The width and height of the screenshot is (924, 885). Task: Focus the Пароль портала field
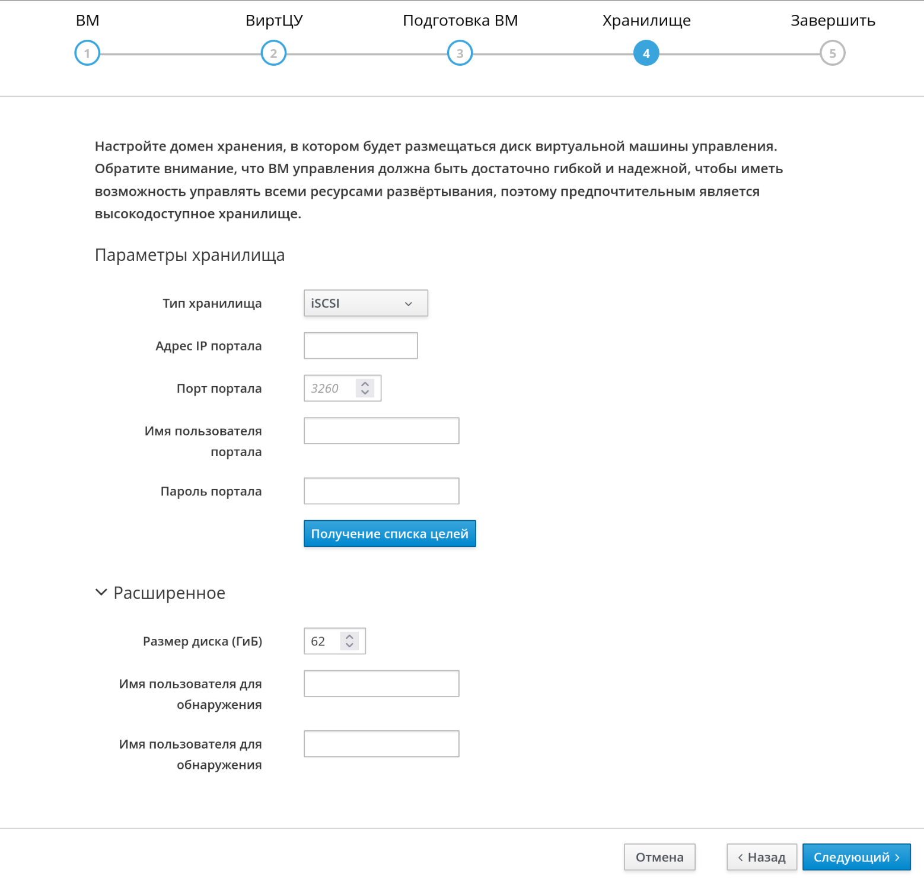381,491
